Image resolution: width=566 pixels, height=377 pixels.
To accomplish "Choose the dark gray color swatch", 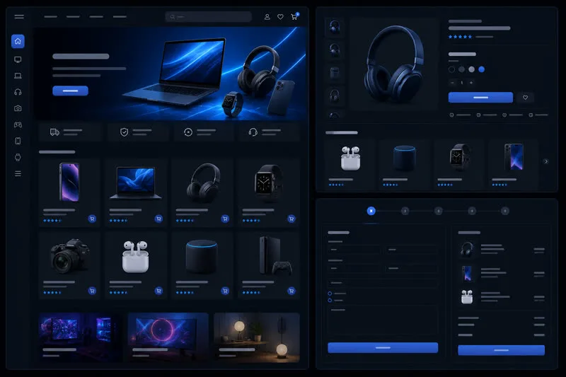I will pos(461,69).
